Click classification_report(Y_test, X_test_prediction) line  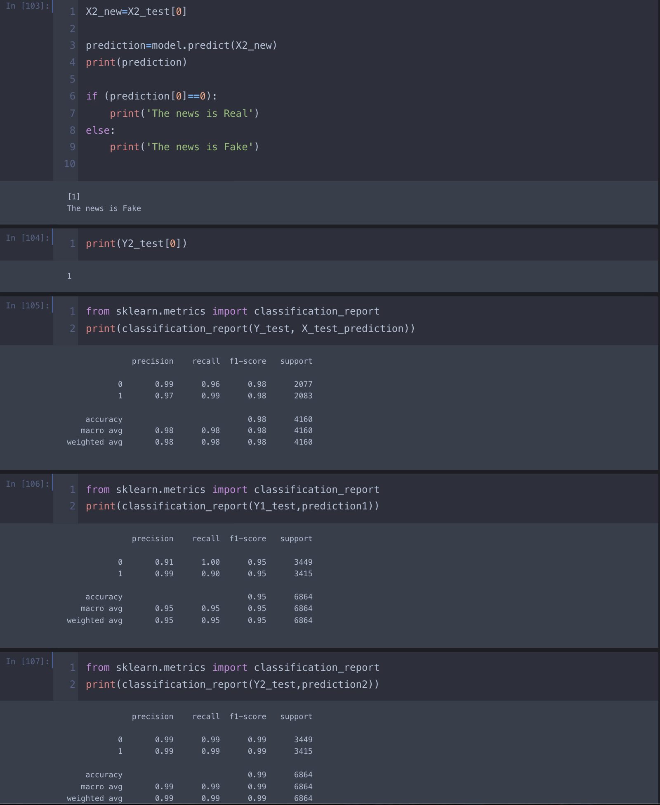pyautogui.click(x=250, y=329)
